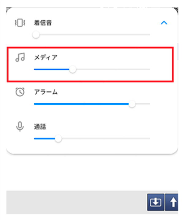184x220 pixels.
Task: Tap the media music note icon
Action: click(x=20, y=57)
